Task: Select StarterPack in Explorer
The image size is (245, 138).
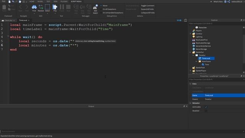Action: pyautogui.click(x=200, y=67)
